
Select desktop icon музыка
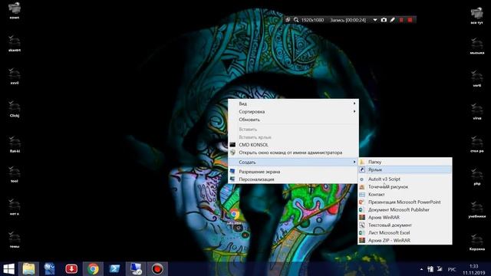pos(477,46)
